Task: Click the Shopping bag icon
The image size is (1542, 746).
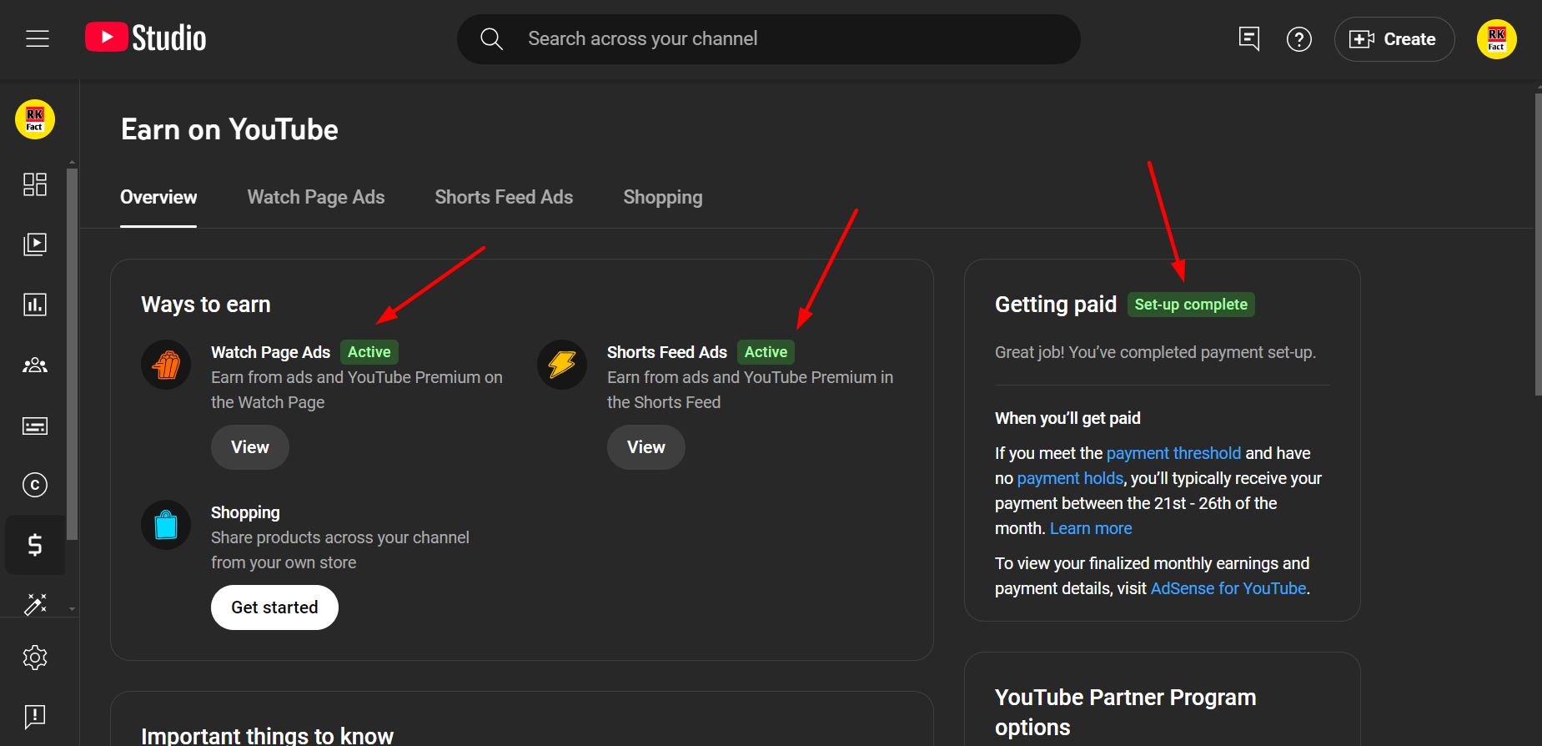Action: coord(166,525)
